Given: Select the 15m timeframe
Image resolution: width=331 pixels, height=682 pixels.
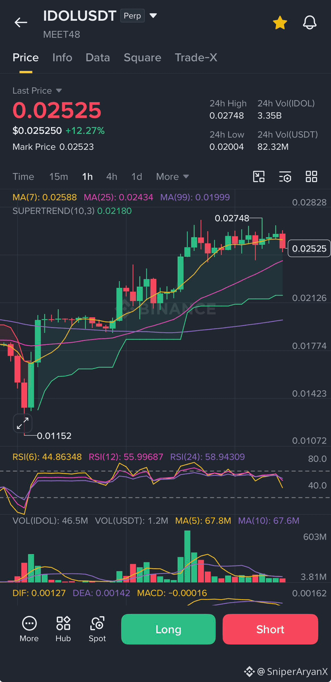Looking at the screenshot, I should 59,177.
